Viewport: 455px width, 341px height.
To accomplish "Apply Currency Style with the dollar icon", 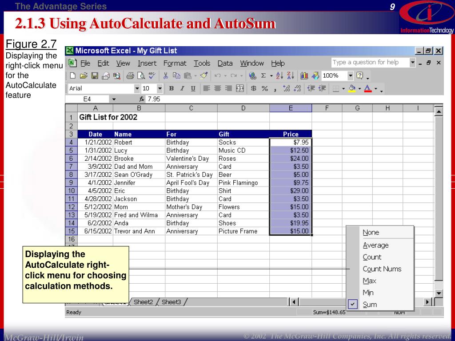I will [254, 88].
